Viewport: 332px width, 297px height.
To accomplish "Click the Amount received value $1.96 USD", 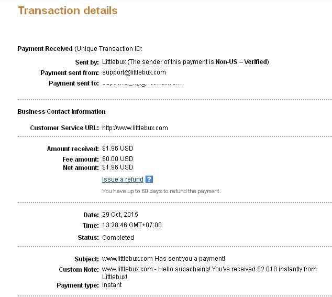I will pyautogui.click(x=118, y=149).
